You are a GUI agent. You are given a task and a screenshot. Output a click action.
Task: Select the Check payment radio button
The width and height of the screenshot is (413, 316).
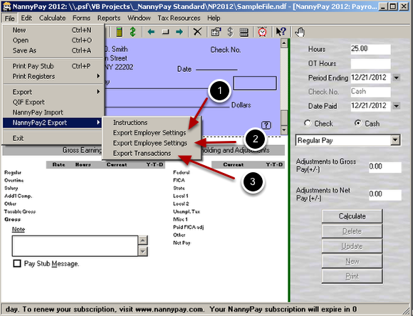pos(308,123)
